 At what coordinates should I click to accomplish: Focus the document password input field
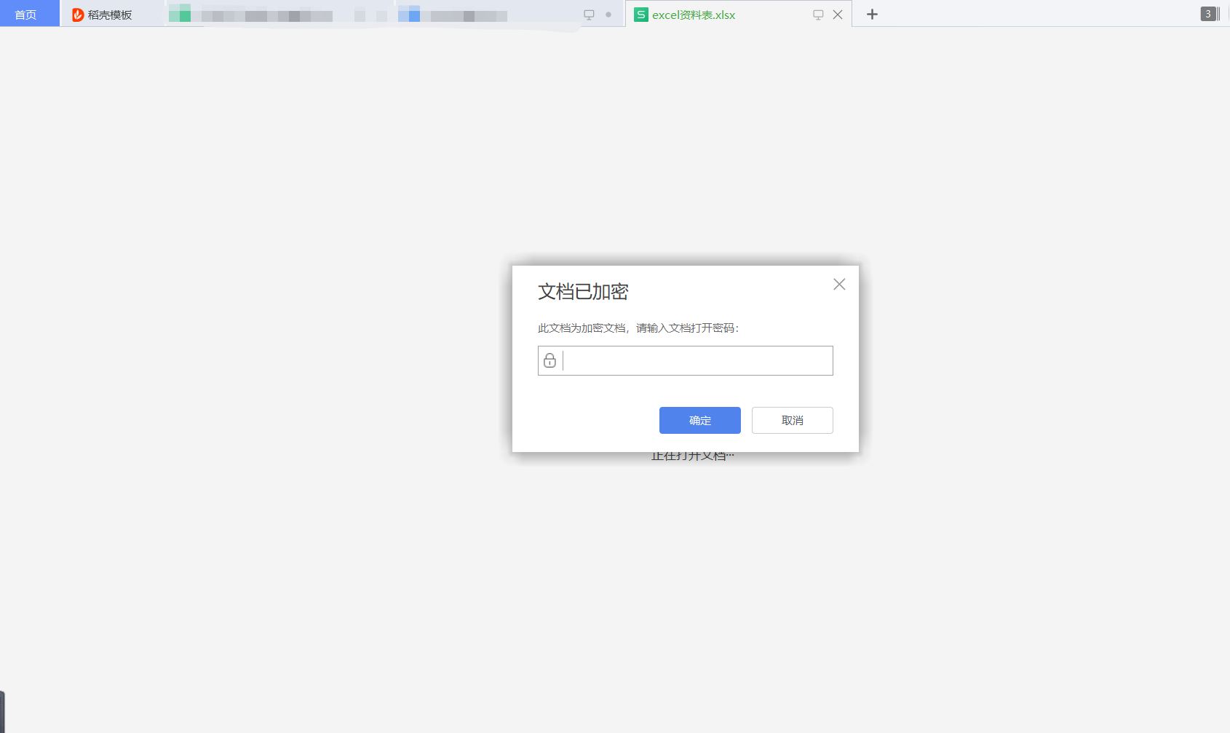(686, 360)
